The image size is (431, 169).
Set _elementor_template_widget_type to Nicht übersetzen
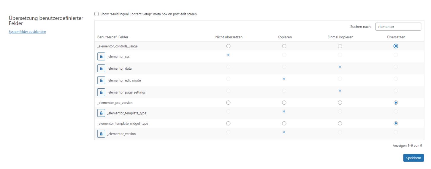point(228,123)
